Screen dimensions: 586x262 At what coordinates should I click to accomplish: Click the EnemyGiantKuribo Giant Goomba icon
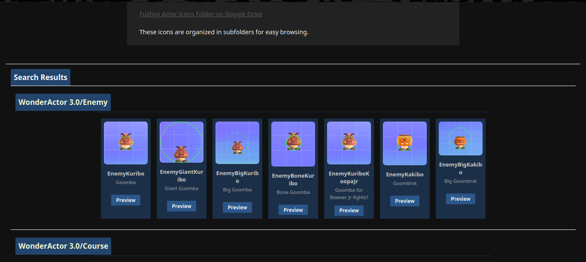click(x=182, y=142)
